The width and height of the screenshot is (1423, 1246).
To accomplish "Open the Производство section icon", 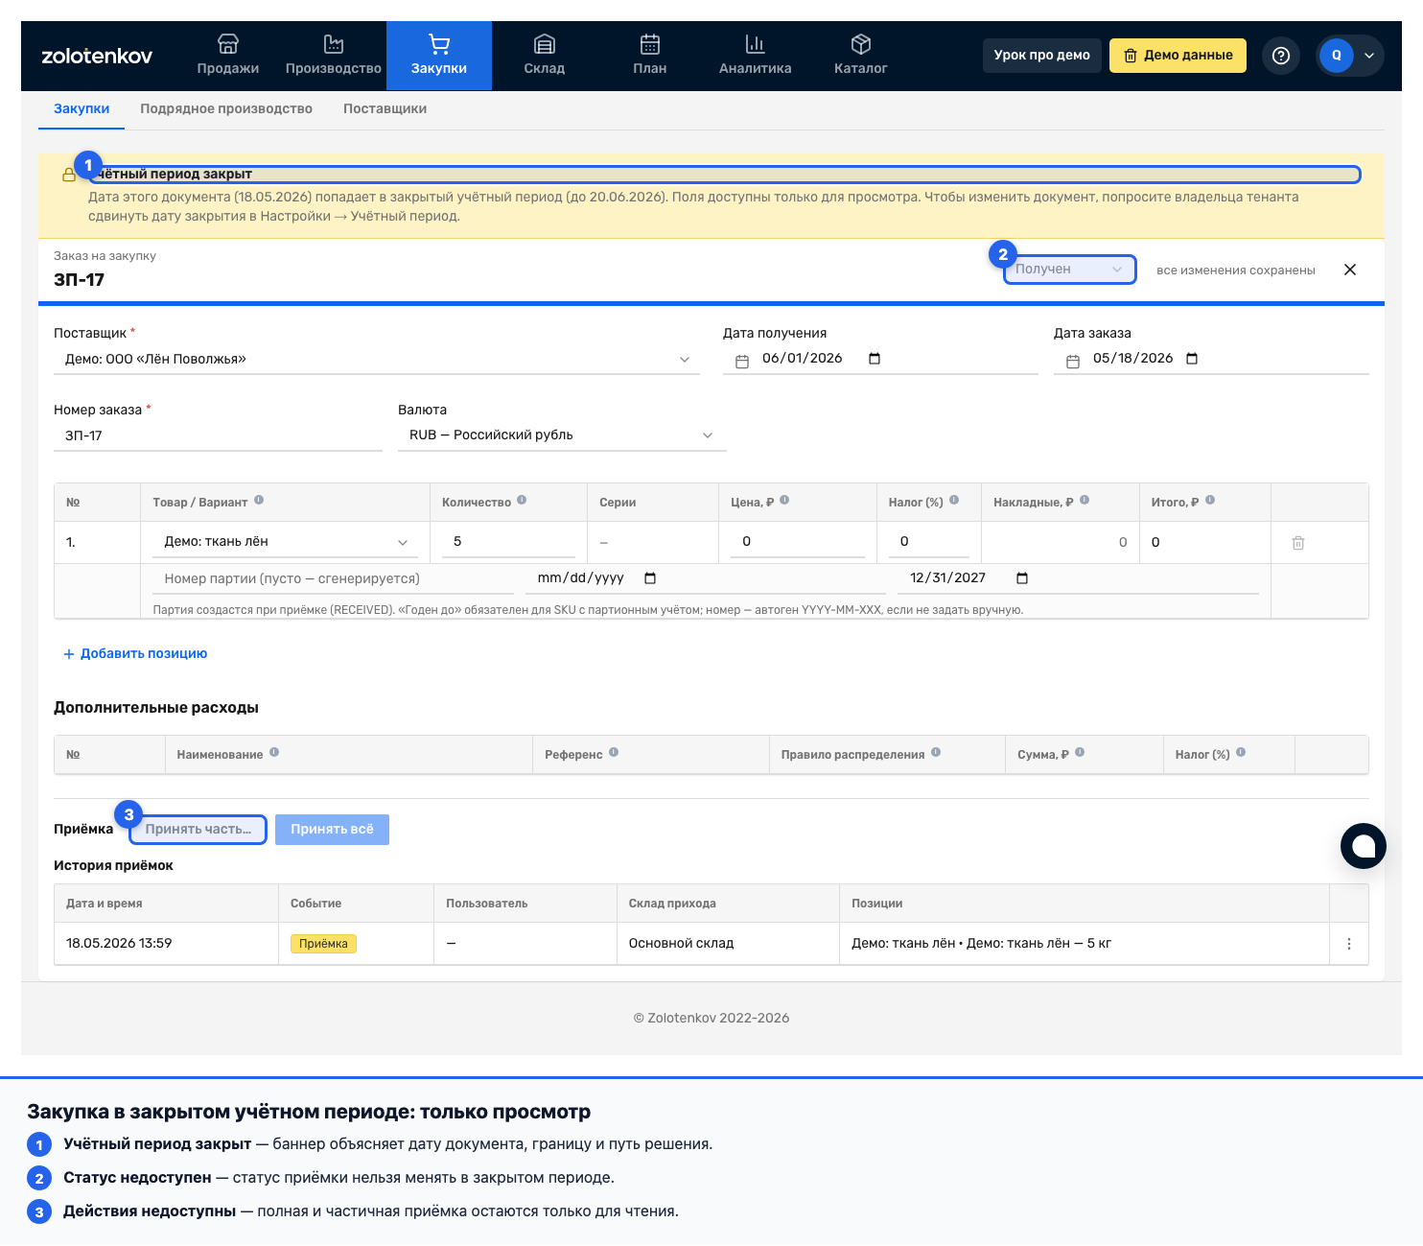I will (334, 44).
